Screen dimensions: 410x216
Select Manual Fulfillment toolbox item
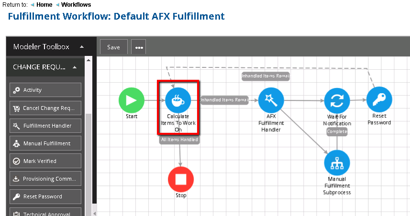point(45,143)
